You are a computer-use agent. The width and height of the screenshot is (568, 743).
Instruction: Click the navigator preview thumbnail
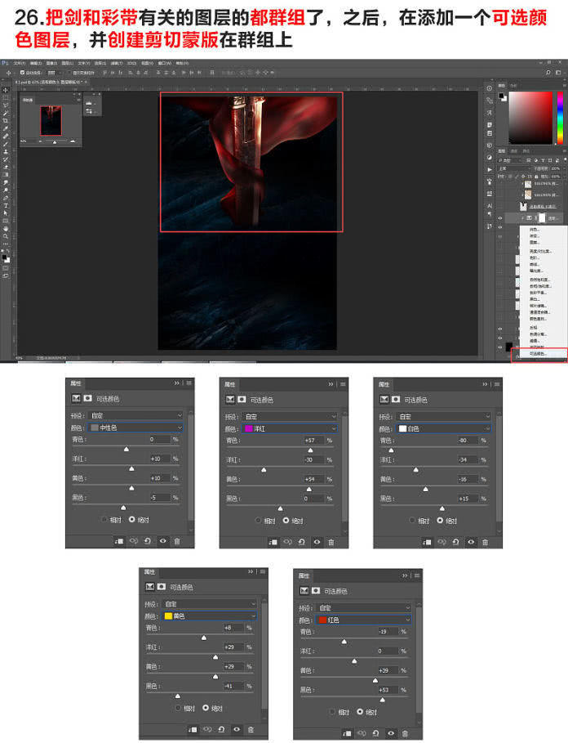coord(51,120)
